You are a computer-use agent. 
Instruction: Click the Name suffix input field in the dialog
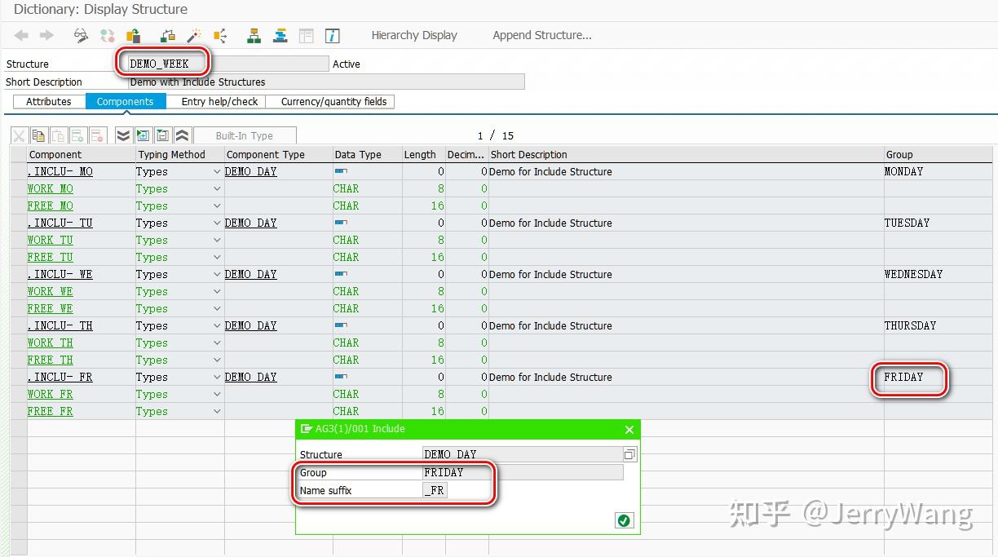[x=435, y=490]
